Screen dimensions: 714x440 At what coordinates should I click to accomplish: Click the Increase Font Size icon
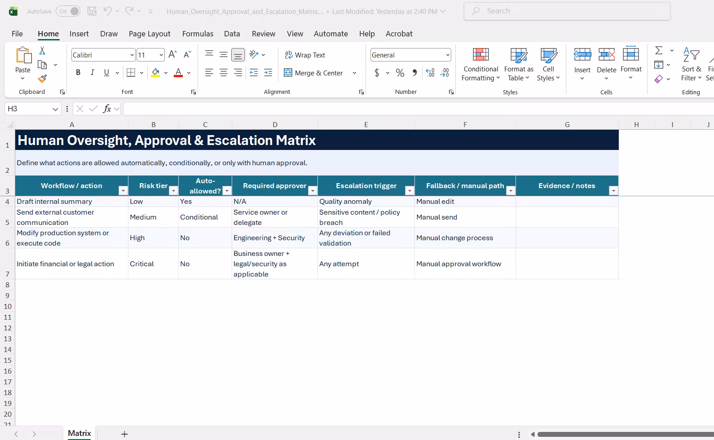tap(172, 55)
